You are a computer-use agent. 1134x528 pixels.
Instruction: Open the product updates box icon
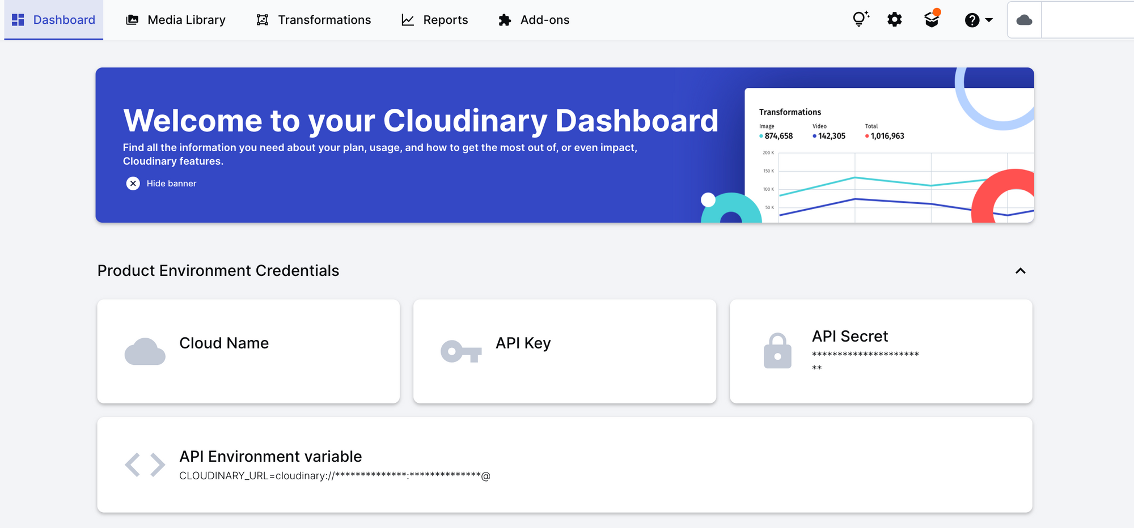(x=931, y=19)
